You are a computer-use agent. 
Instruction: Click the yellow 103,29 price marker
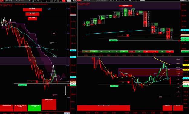(186, 70)
